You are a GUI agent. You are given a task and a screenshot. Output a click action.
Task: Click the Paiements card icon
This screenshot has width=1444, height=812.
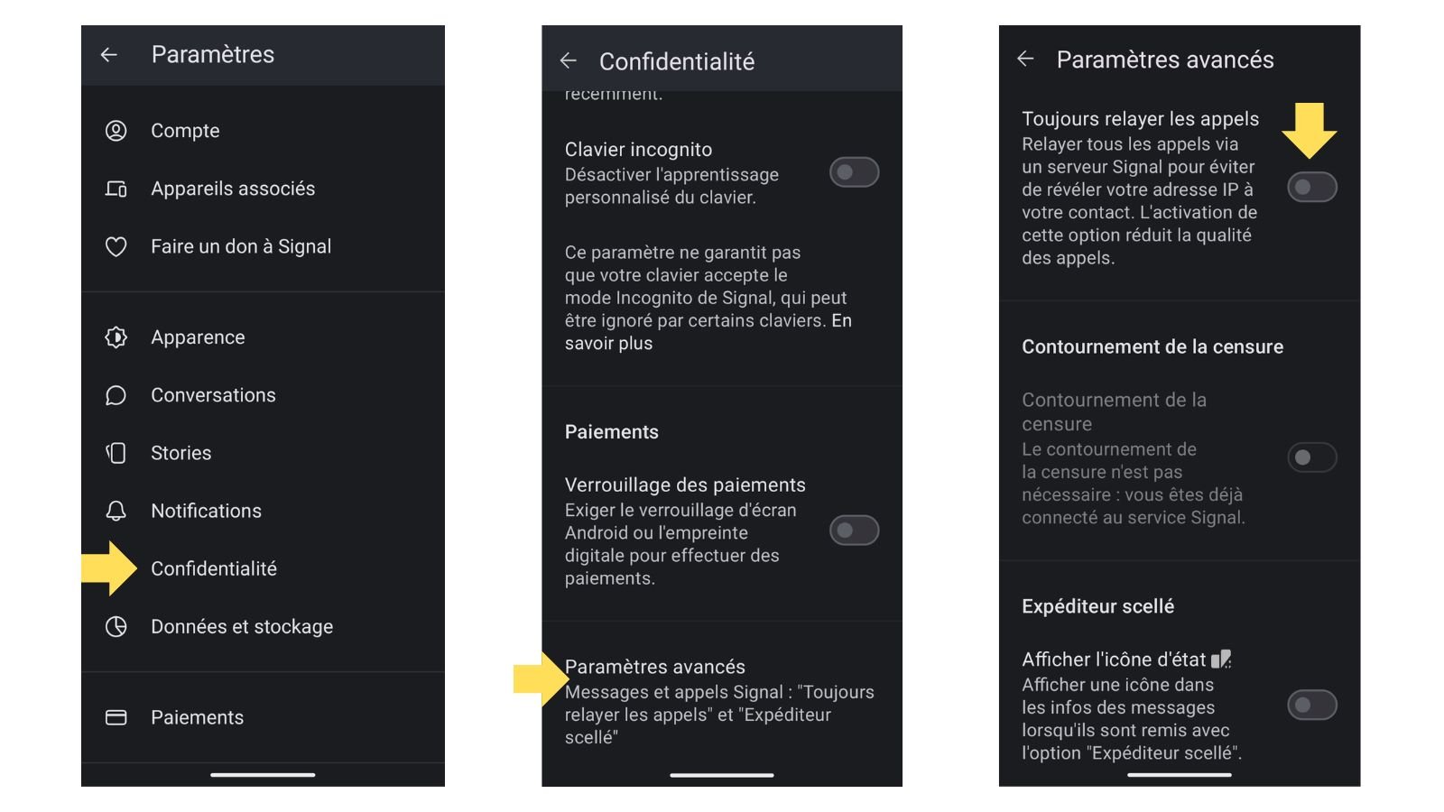click(x=116, y=716)
